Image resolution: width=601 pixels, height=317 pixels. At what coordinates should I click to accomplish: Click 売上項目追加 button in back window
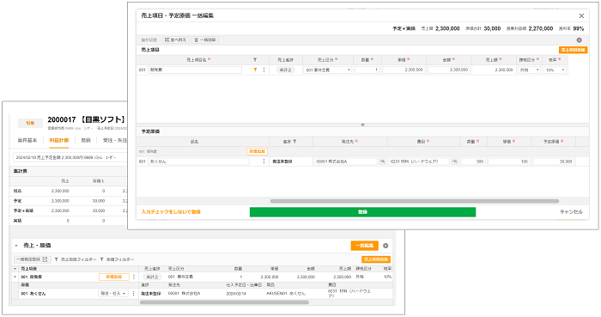click(x=376, y=259)
